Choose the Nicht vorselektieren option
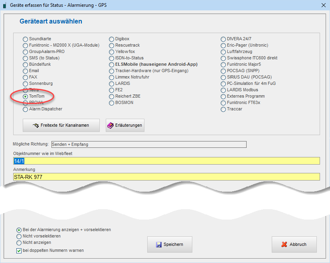Viewport: 330px width, 263px height. point(19,236)
